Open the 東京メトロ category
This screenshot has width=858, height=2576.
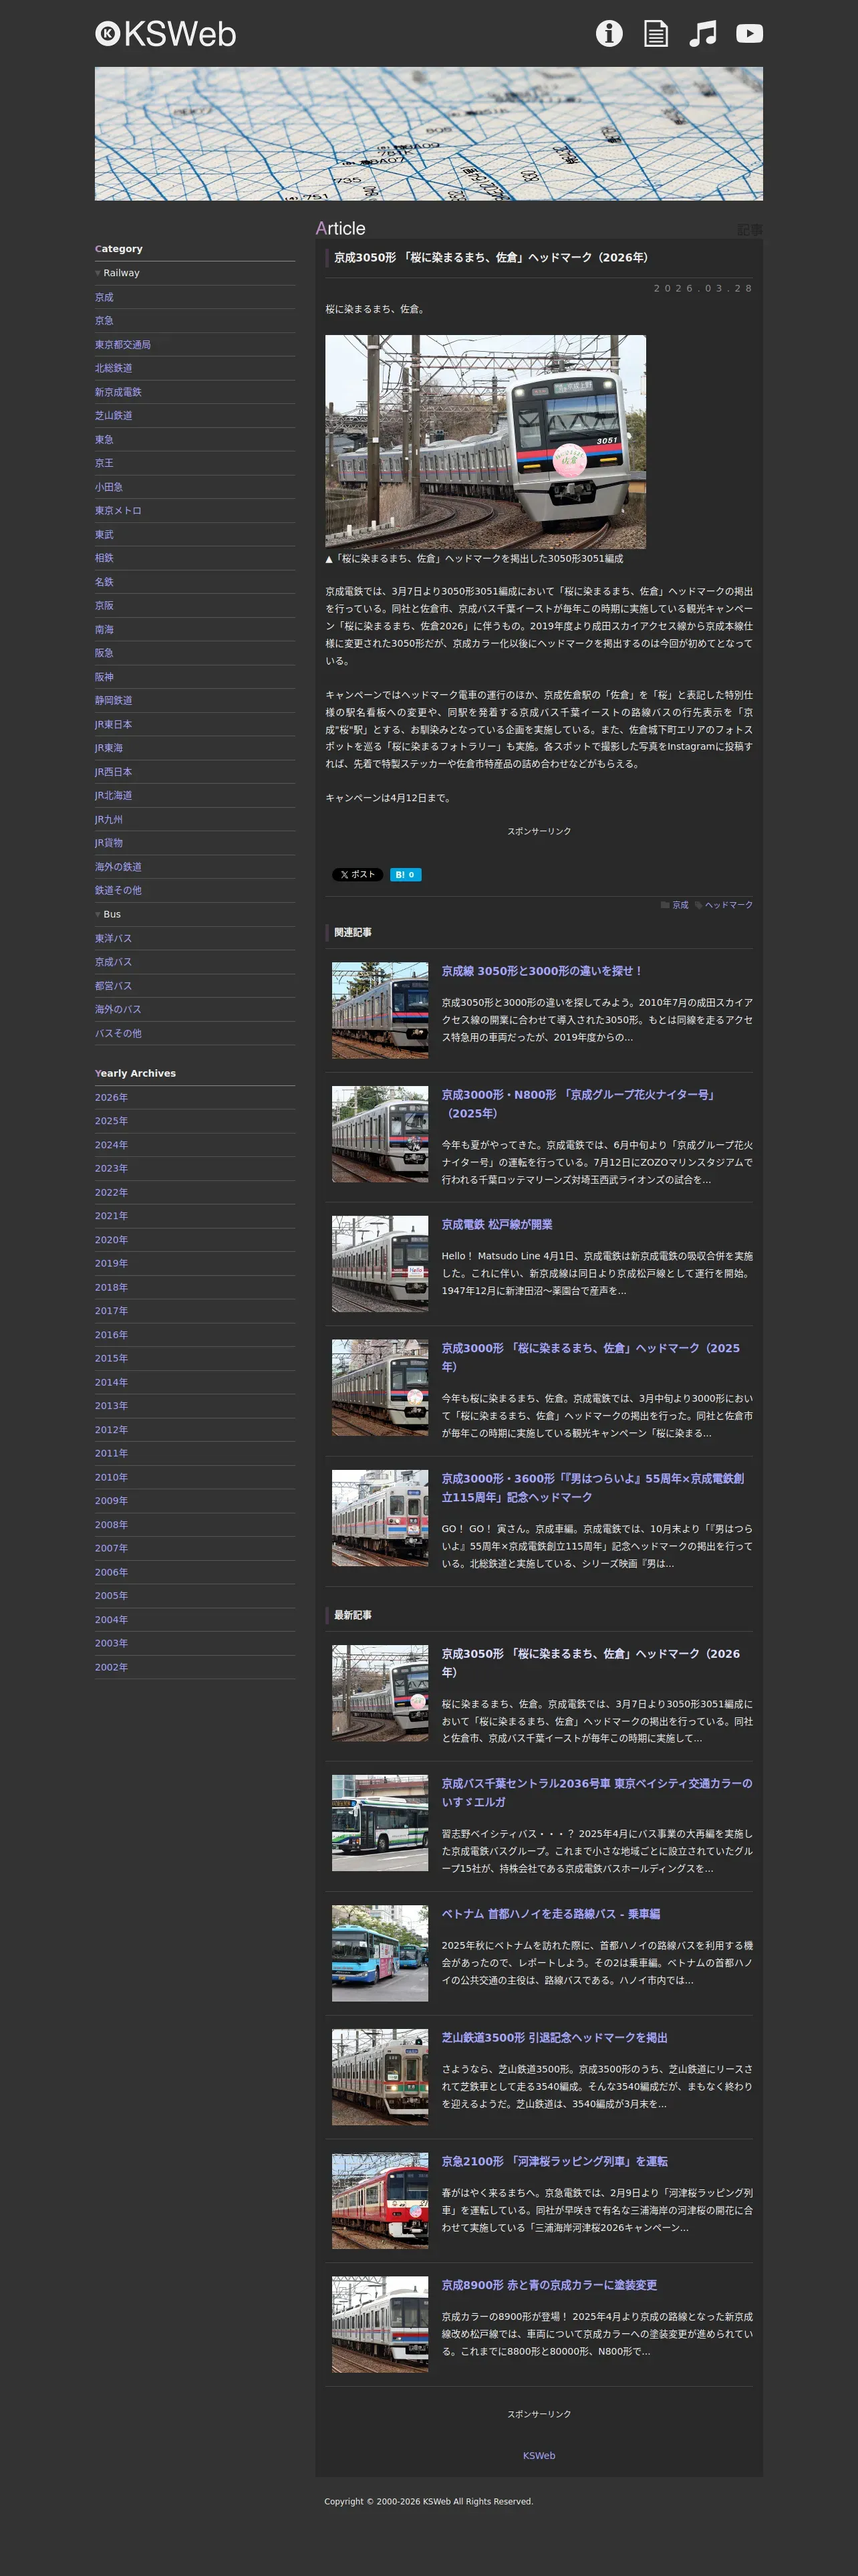(x=118, y=511)
